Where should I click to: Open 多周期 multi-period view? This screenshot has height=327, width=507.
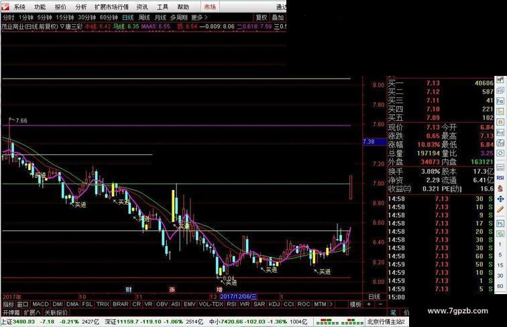pyautogui.click(x=179, y=17)
